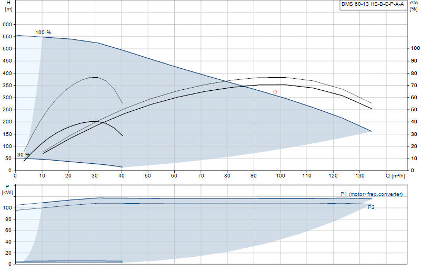Click the "Q [m³/h]" flow axis label

pyautogui.click(x=396, y=176)
